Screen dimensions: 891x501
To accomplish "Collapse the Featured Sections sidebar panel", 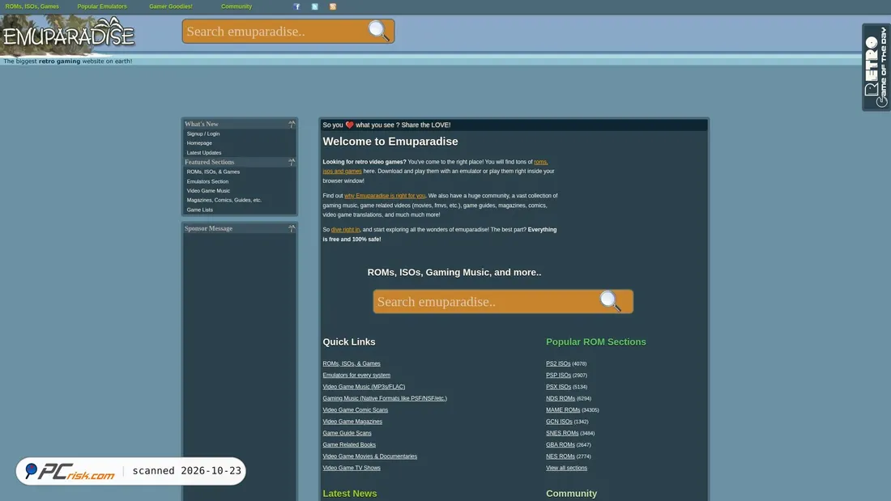I will click(x=292, y=162).
